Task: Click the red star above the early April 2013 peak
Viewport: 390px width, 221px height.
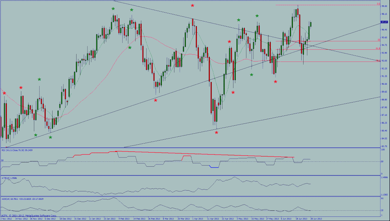Action: 193,6
